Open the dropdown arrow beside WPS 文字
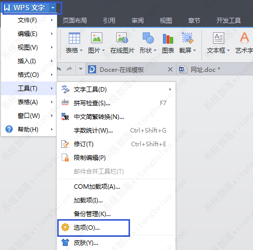Viewport: 253px width, 250px height. coord(53,8)
